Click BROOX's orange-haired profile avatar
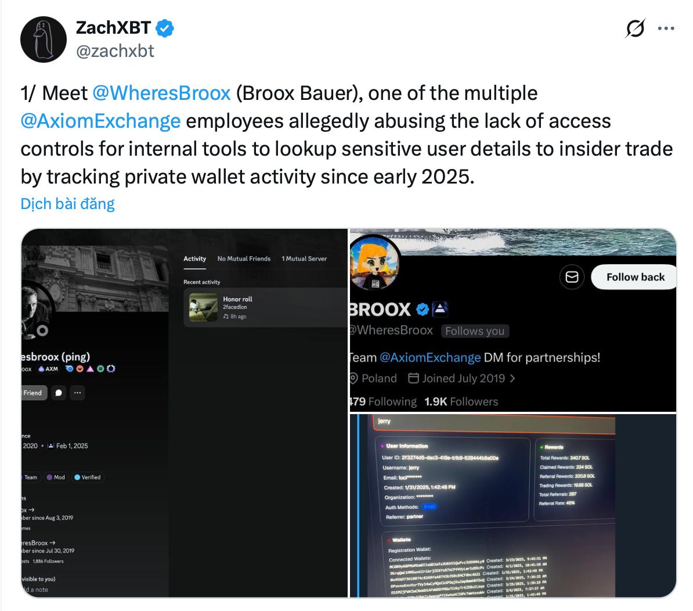Image resolution: width=693 pixels, height=611 pixels. point(374,263)
